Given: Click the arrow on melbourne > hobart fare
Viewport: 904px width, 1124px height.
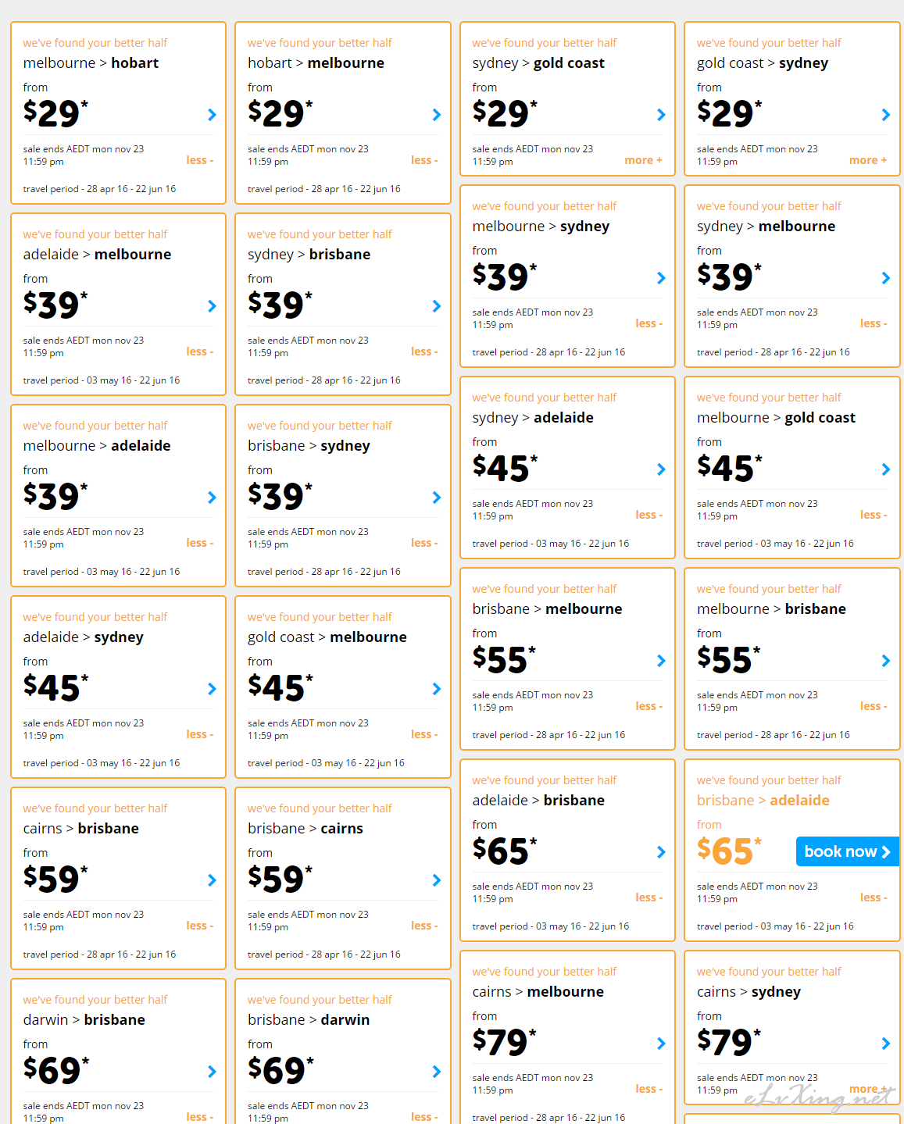Looking at the screenshot, I should click(x=212, y=115).
